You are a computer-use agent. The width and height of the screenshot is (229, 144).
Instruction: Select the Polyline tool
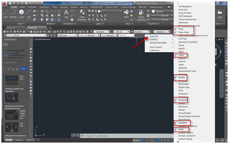click(13, 14)
